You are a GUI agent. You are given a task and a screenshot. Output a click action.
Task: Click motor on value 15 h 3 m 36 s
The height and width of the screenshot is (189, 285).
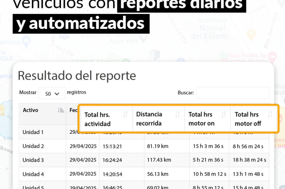[x=208, y=146]
